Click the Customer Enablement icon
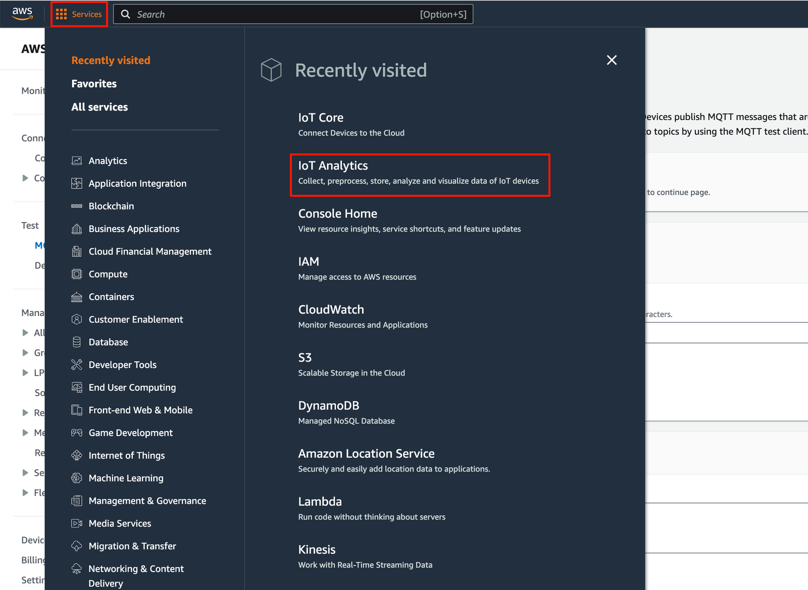Screen dimensions: 808x590 click(x=77, y=319)
